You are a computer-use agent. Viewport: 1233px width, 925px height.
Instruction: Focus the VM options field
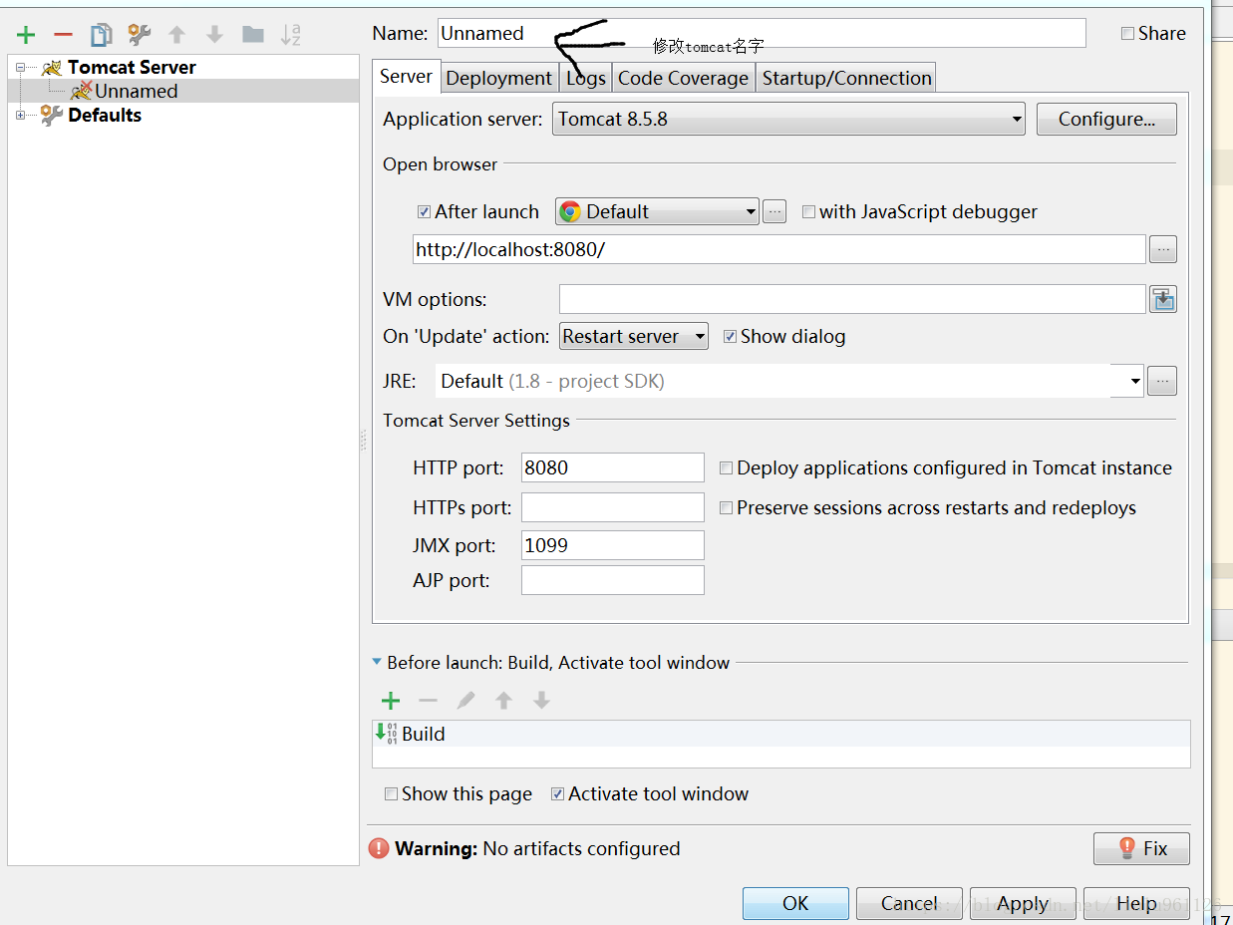click(853, 299)
